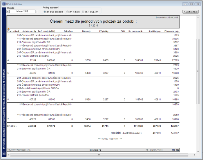Image resolution: width=203 pixels, height=160 pixels.
Task: Click the 'Rež. mzdy (+DM)' column header
Action: click(46, 31)
